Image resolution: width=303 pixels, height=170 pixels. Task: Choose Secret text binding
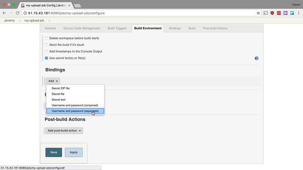click(75, 100)
